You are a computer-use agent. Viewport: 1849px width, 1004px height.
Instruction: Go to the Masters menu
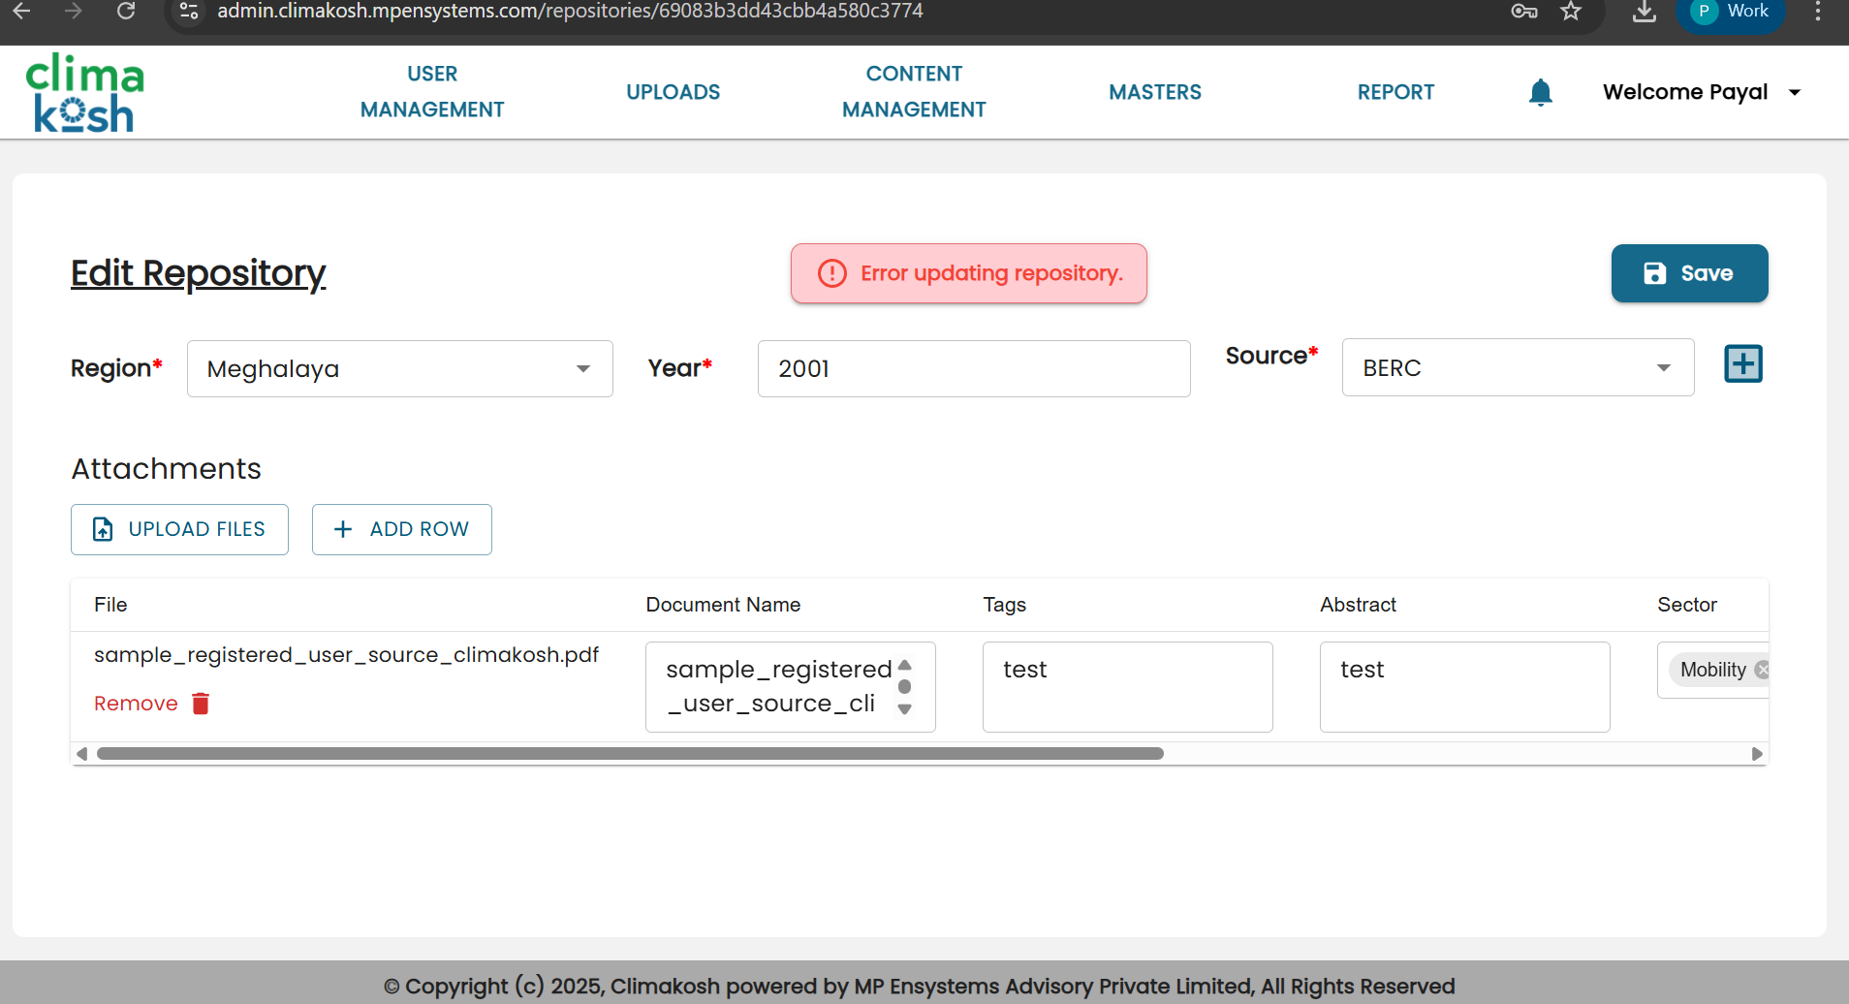click(1154, 92)
